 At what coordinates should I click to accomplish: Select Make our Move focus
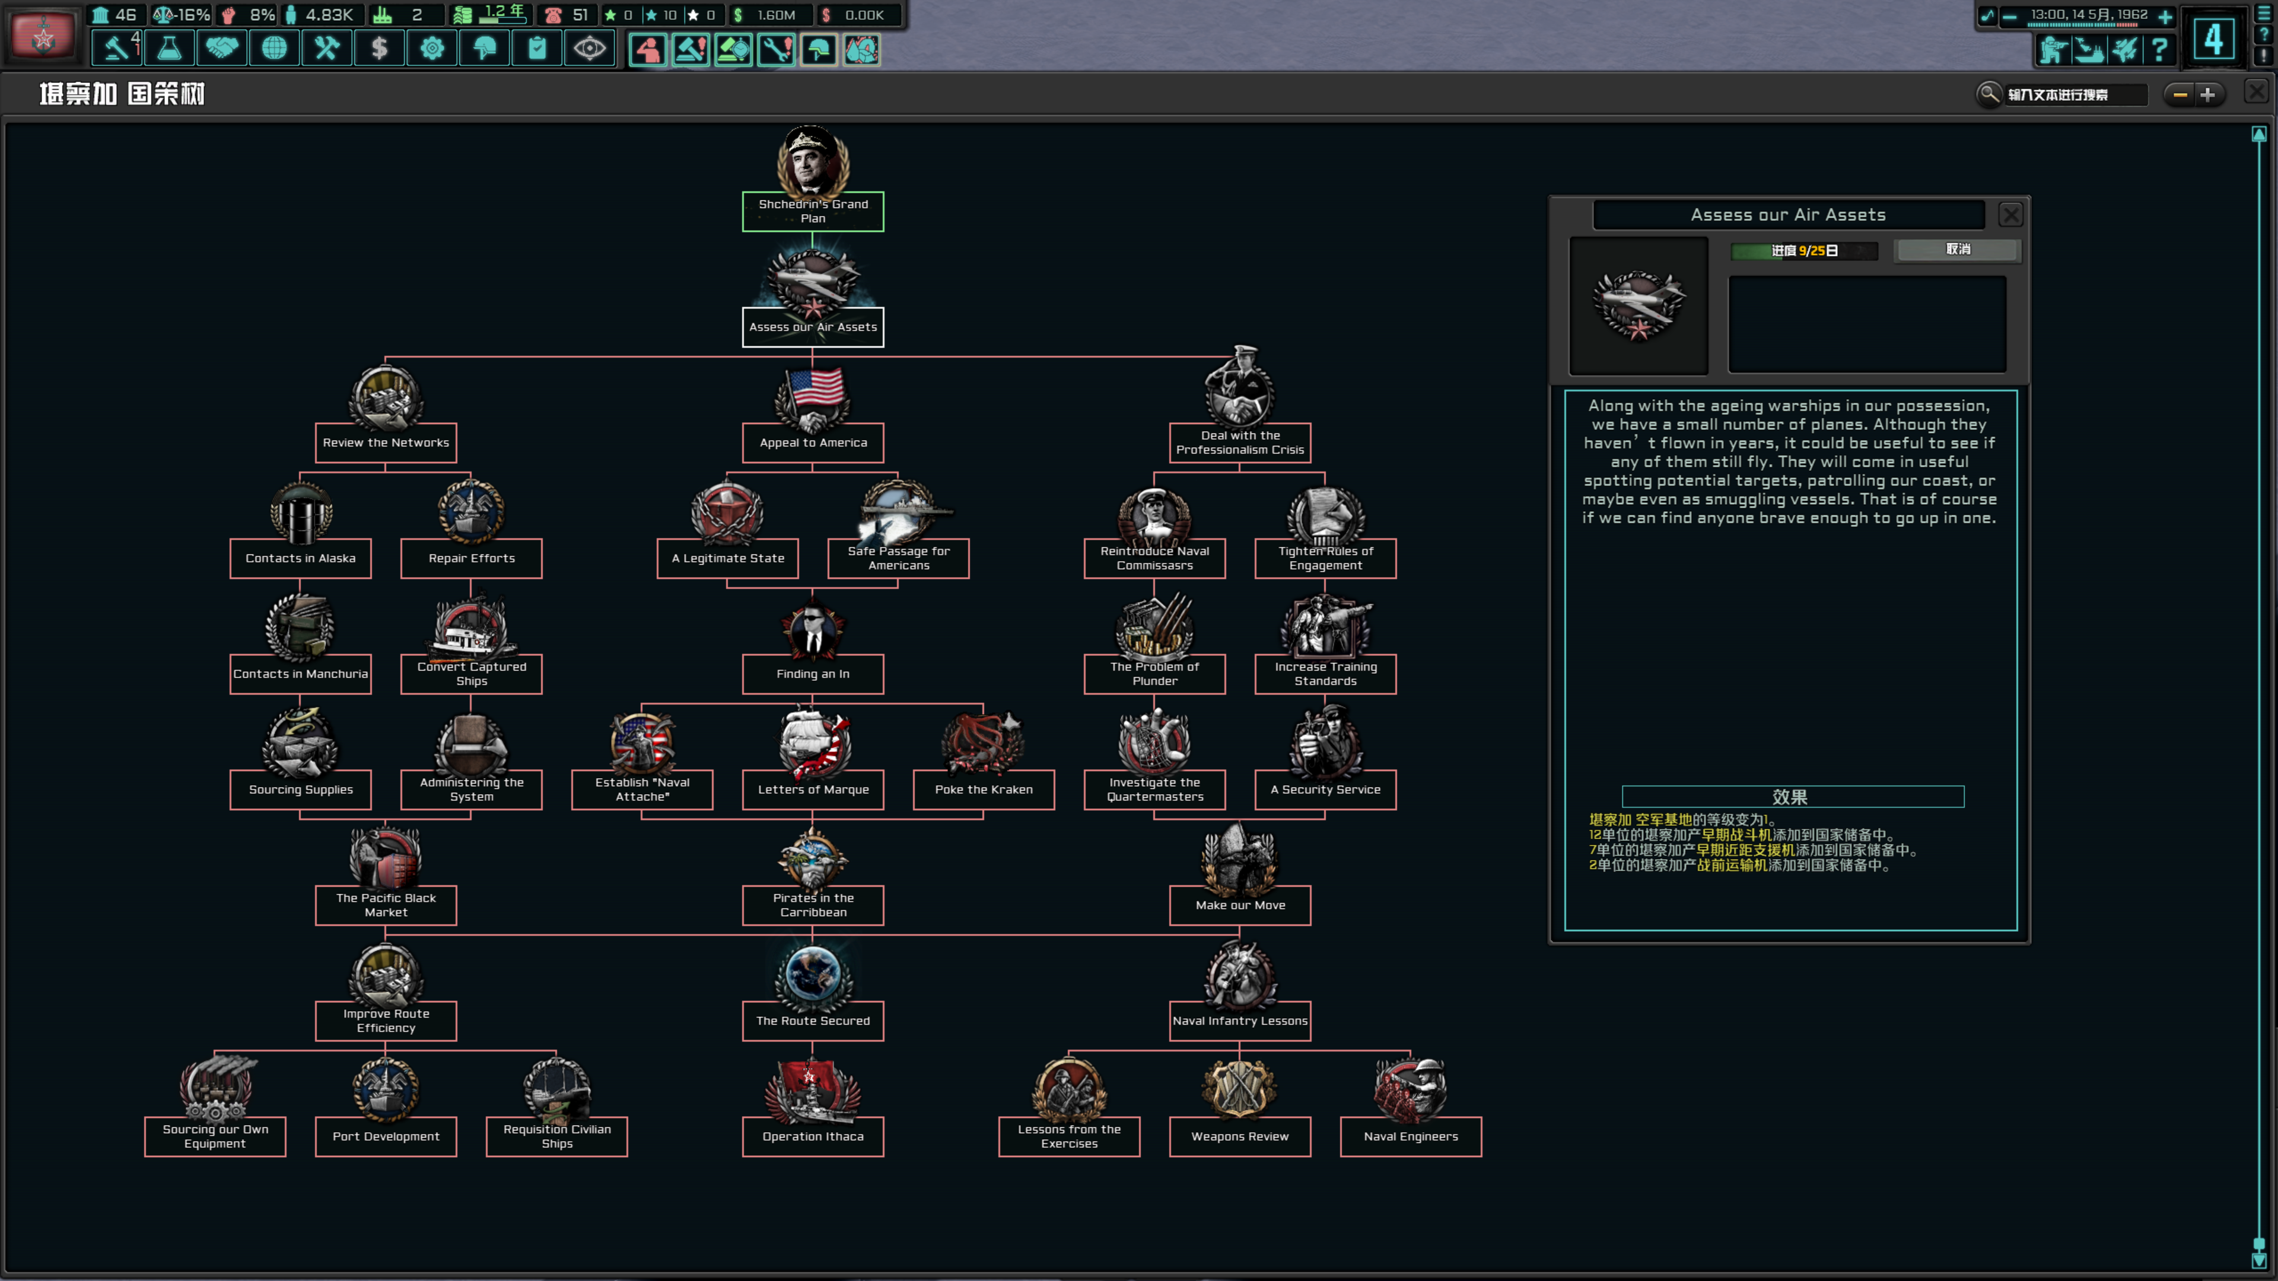point(1240,905)
